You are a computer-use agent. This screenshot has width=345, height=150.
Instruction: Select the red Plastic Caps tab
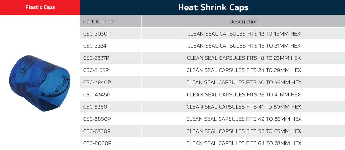pyautogui.click(x=40, y=7)
